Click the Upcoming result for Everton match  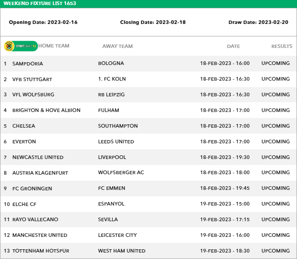(275, 141)
